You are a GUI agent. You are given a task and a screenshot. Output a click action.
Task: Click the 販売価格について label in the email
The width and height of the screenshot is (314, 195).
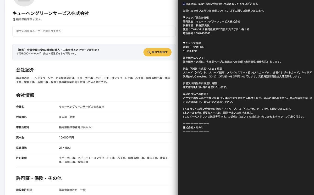194,58
